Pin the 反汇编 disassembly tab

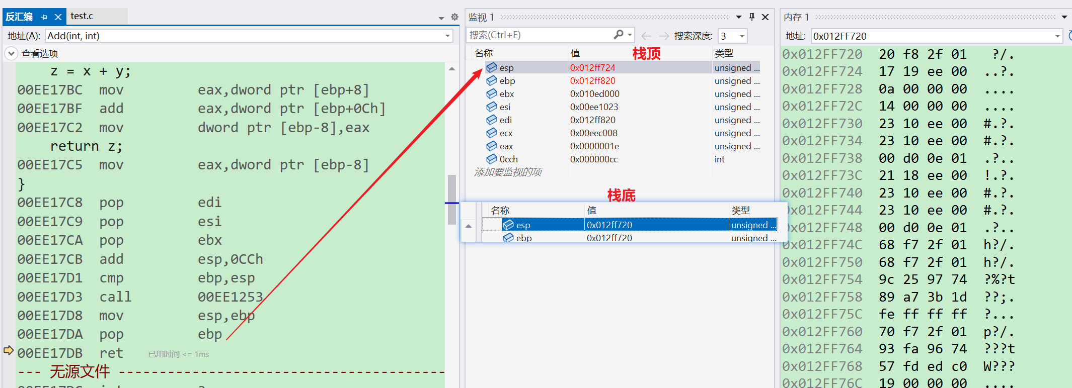(44, 17)
